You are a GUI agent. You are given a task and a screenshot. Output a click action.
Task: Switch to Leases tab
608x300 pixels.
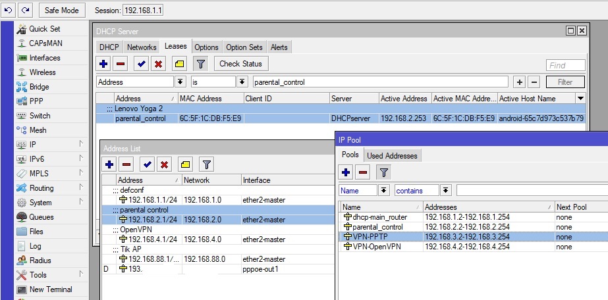coord(176,47)
